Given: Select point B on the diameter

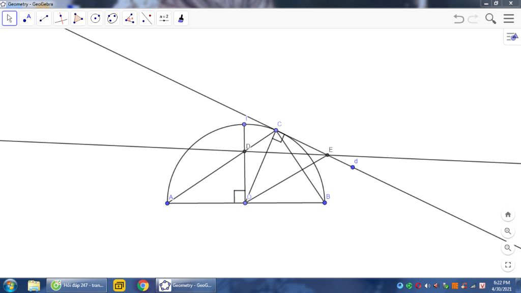Looking at the screenshot, I should (325, 202).
